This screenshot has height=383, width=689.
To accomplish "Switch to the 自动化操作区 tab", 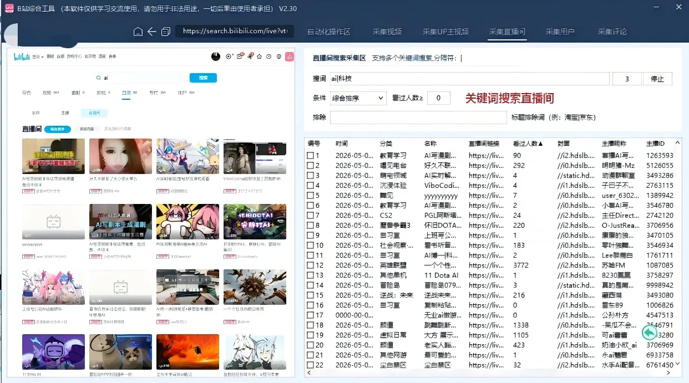I will (329, 32).
